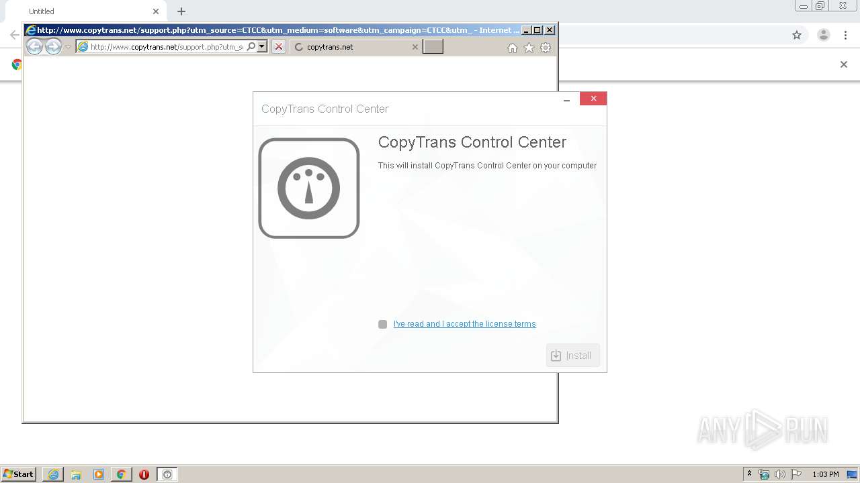Open the Chrome profile avatar
This screenshot has width=860, height=483.
823,35
